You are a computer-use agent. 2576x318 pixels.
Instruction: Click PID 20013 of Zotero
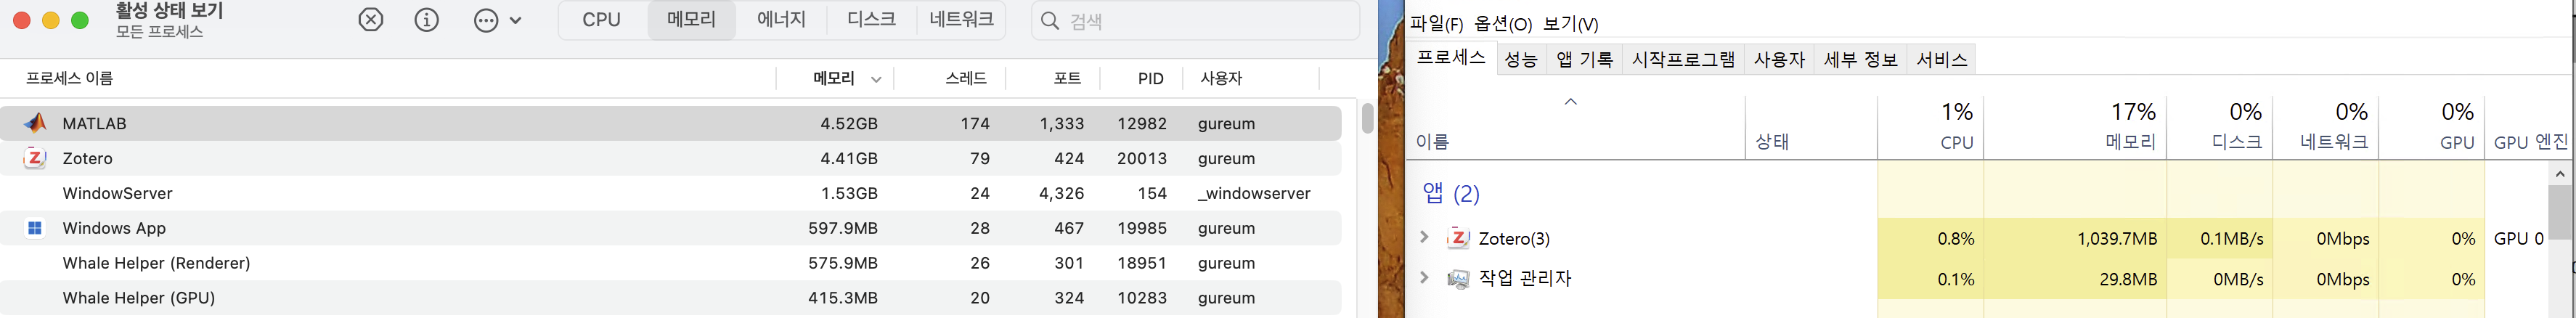tap(1142, 159)
